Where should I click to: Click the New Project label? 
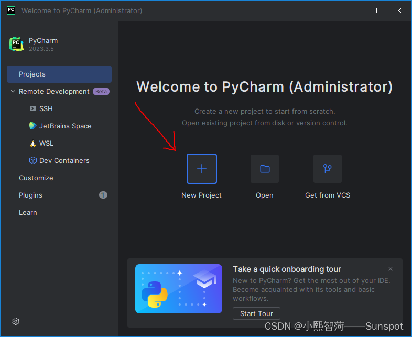(201, 195)
